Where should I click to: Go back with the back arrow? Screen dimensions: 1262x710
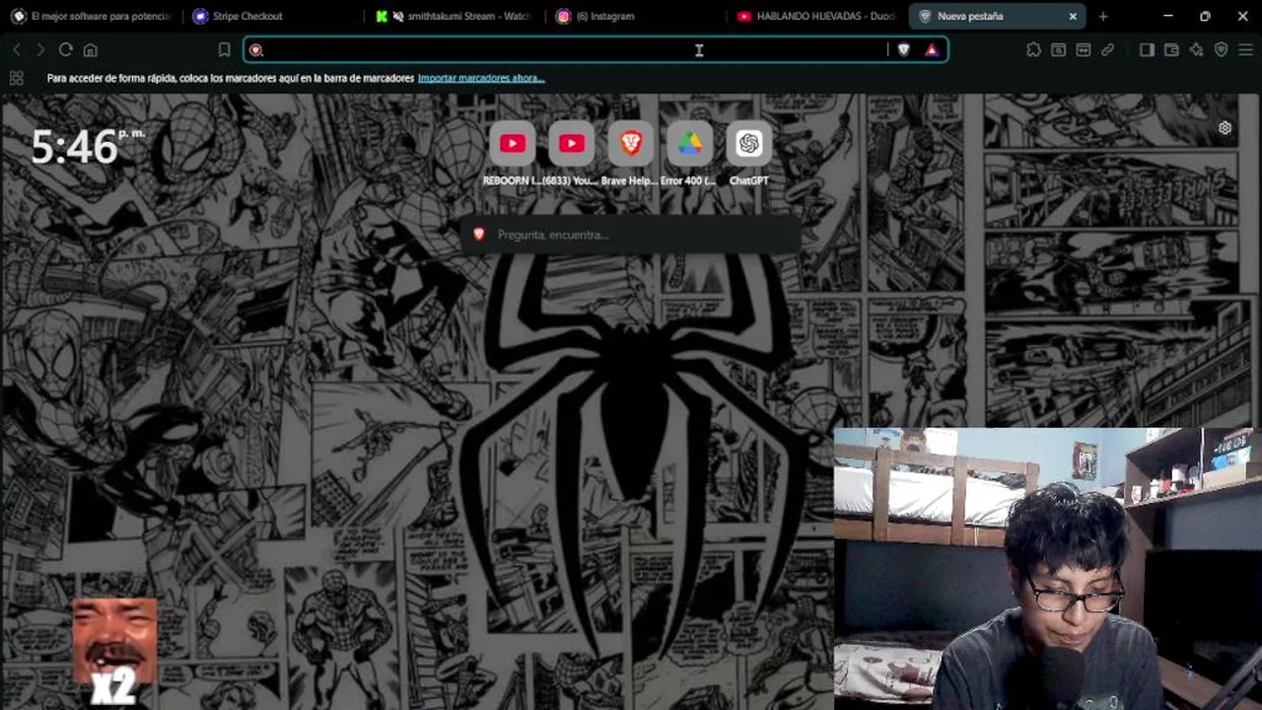click(17, 50)
